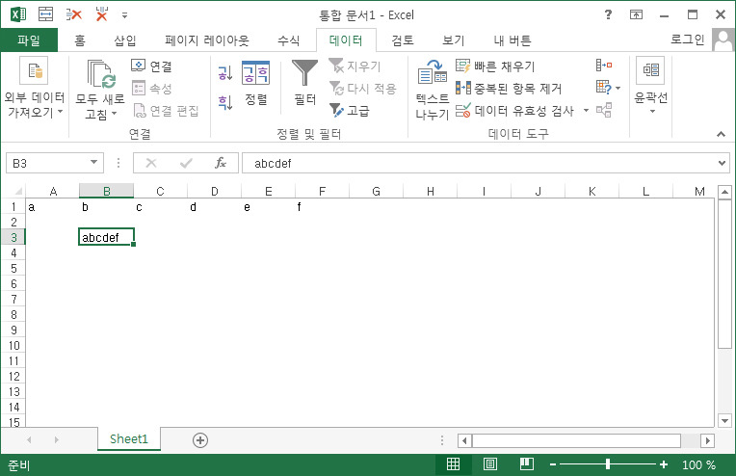Expand what-if analysis dropdown arrow
Screen dimensions: 736x476
pos(618,88)
